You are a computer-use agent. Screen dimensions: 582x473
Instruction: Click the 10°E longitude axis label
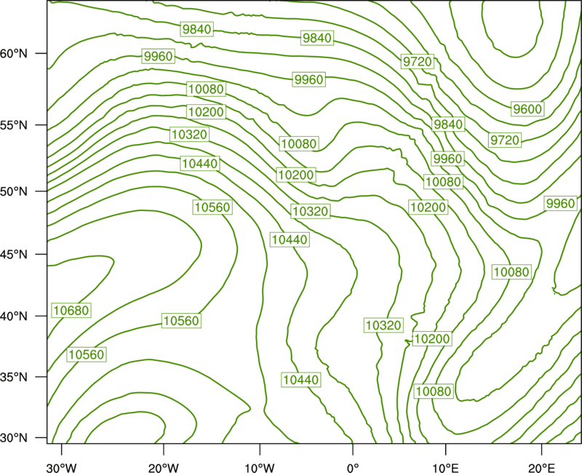(x=445, y=468)
